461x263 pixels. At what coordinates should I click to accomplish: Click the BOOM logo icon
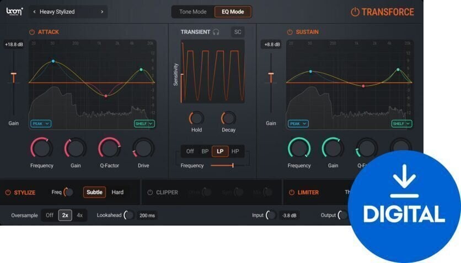coord(14,12)
